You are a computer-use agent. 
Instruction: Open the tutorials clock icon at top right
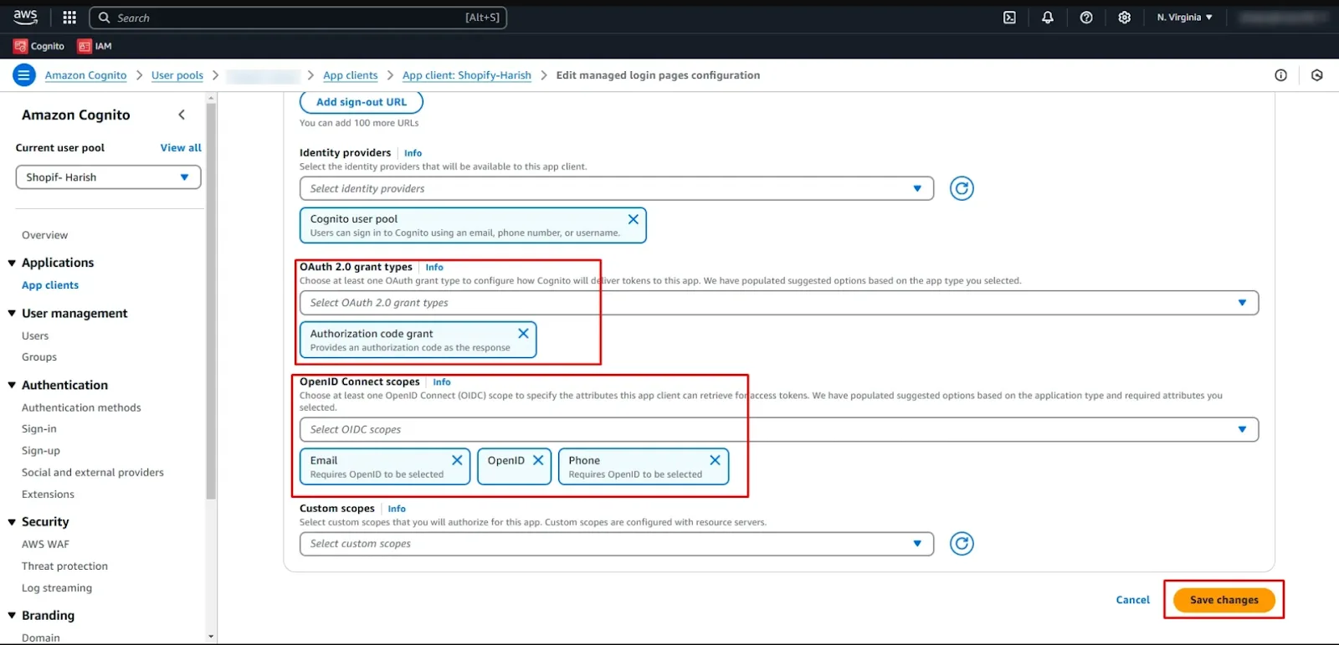(x=1317, y=75)
